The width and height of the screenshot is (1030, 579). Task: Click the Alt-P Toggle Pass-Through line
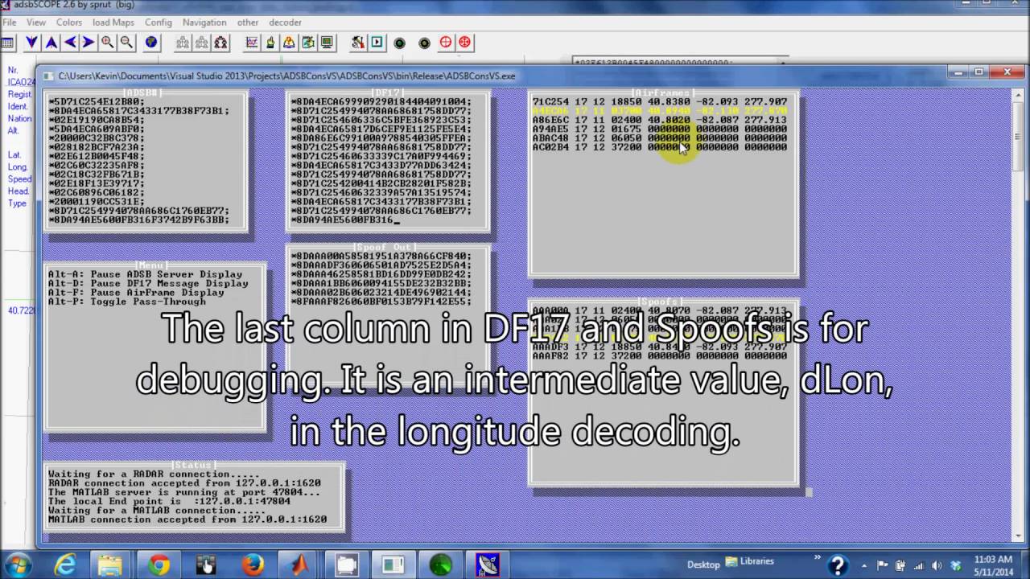(x=126, y=302)
